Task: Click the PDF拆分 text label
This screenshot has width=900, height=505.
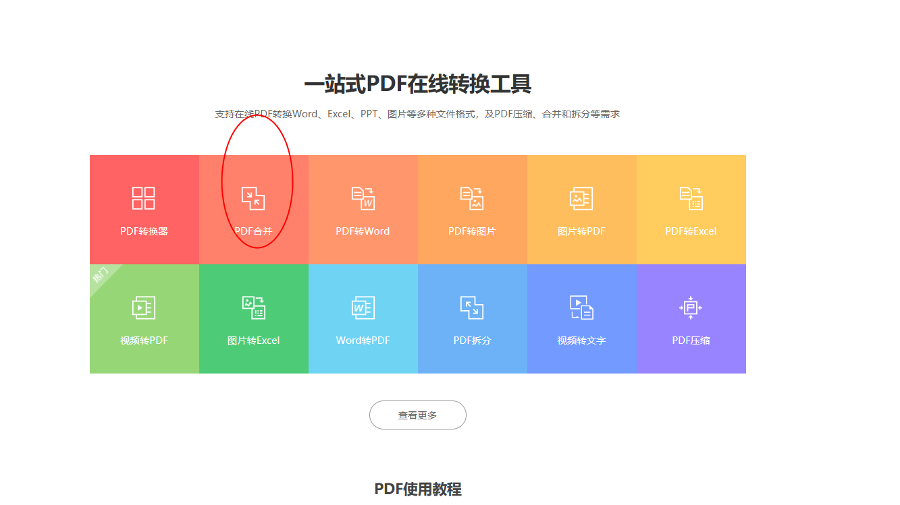Action: point(472,340)
